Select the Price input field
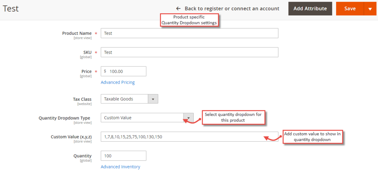The width and height of the screenshot is (378, 171). click(126, 71)
